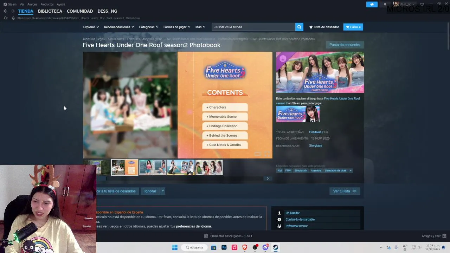This screenshot has width=450, height=253.
Task: Open the Ver menu
Action: 22,4
